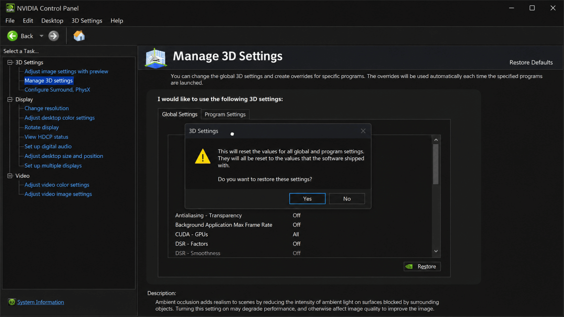Click the System Information NVIDIA icon
Image resolution: width=564 pixels, height=317 pixels.
click(x=12, y=302)
